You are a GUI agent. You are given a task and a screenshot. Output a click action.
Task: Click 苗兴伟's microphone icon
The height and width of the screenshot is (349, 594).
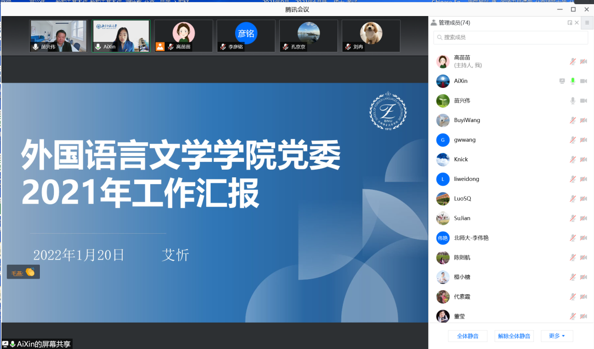572,100
